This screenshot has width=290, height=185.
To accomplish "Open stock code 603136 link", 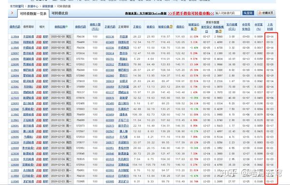I will pyautogui.click(x=110, y=37).
